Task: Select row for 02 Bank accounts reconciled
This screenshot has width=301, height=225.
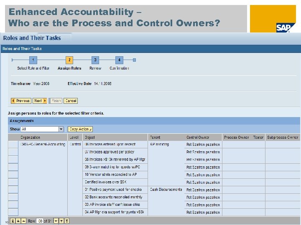Action: 13,197
